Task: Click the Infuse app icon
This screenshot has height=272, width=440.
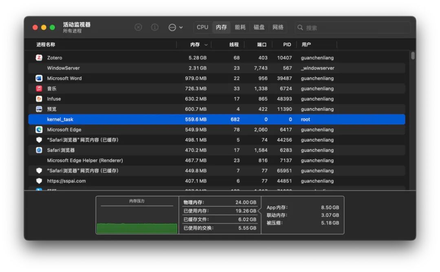Action: (39, 99)
